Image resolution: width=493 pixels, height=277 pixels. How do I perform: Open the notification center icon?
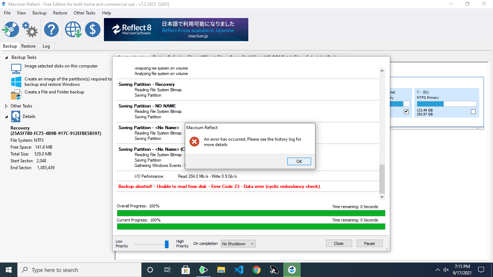click(481, 270)
